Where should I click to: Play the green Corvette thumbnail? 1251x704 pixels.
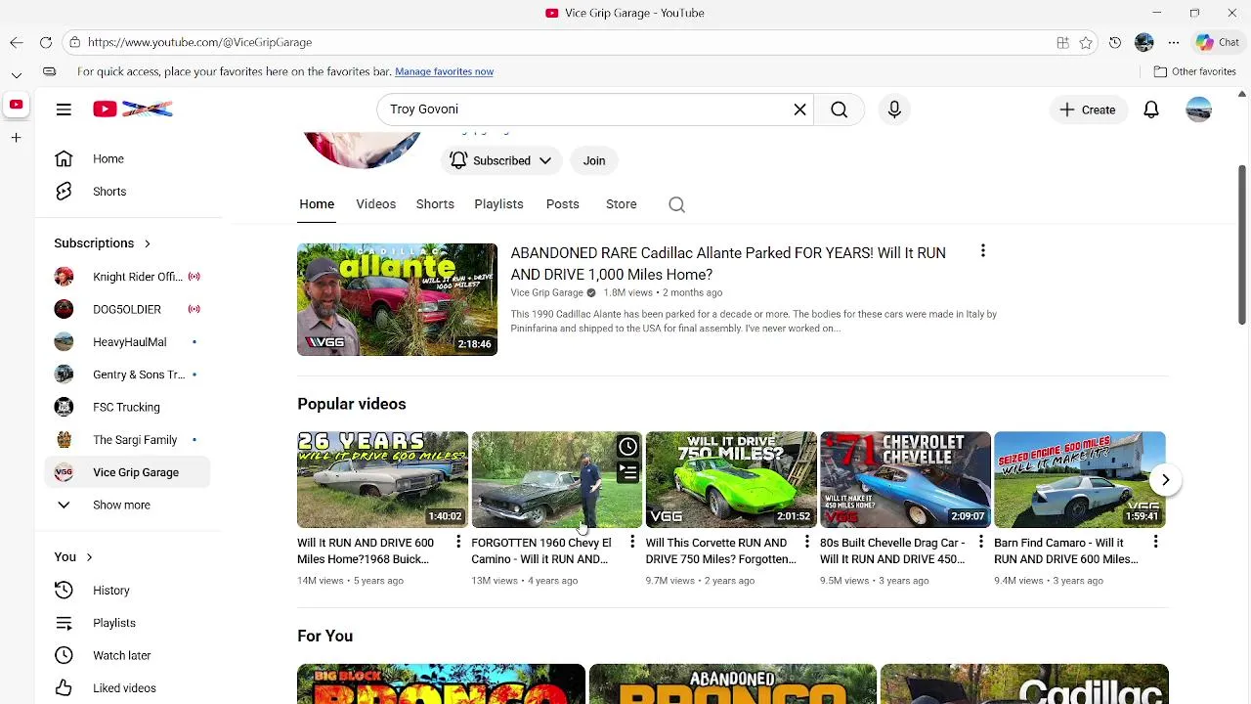[x=731, y=479]
